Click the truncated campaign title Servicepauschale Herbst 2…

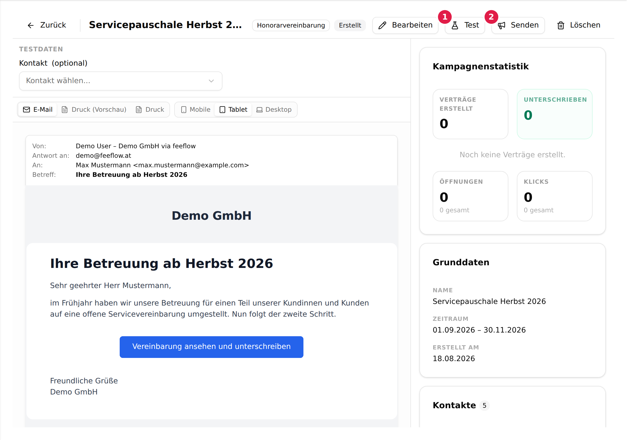point(165,25)
